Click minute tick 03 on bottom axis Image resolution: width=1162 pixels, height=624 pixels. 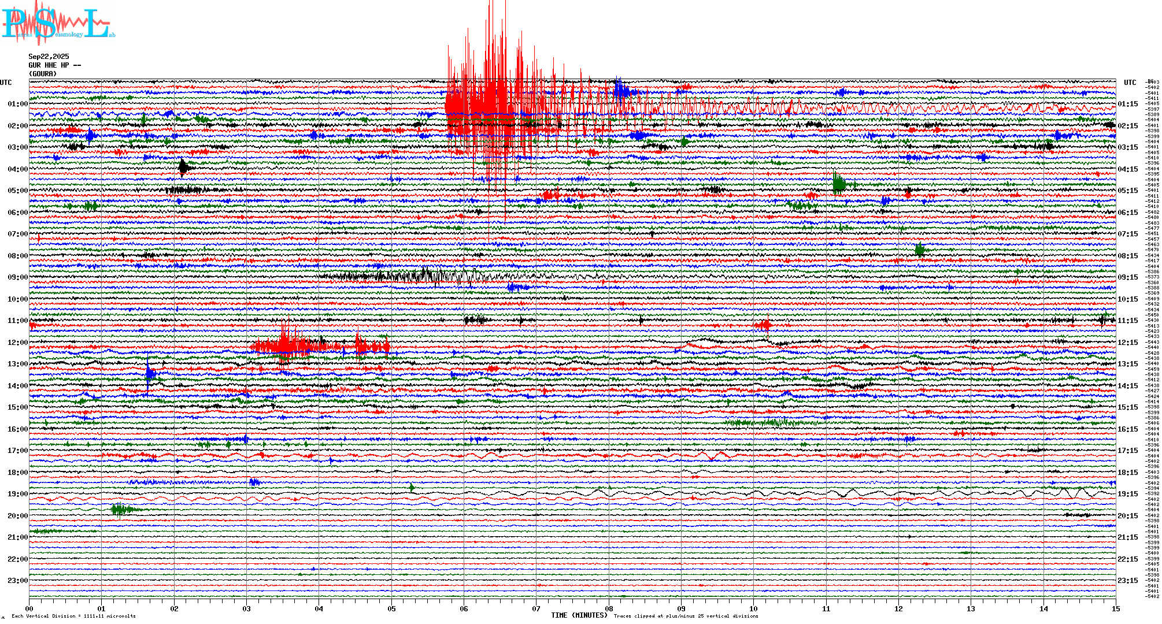click(x=247, y=609)
